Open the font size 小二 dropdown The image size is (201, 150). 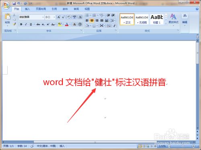click(x=54, y=17)
